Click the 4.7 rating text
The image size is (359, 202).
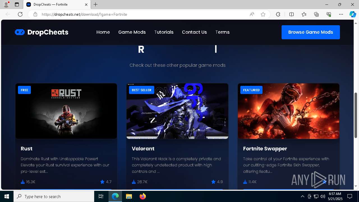pos(109,182)
